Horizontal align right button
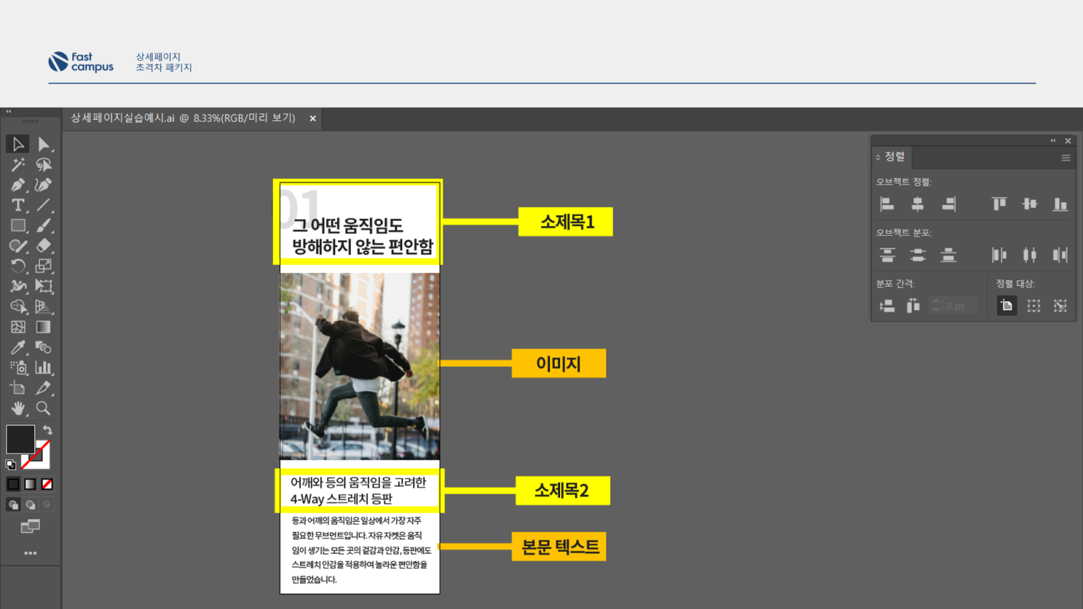This screenshot has height=609, width=1083. click(x=949, y=204)
